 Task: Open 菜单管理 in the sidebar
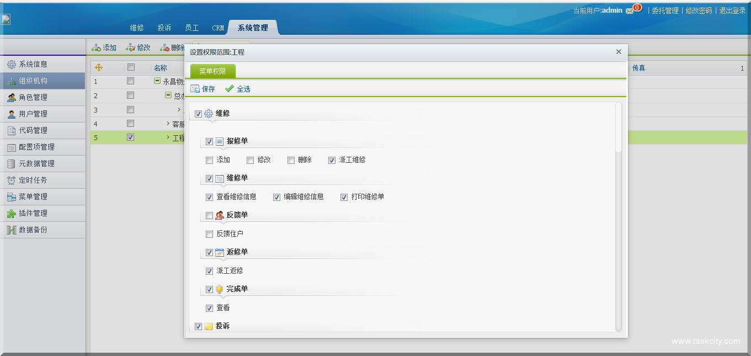point(33,196)
